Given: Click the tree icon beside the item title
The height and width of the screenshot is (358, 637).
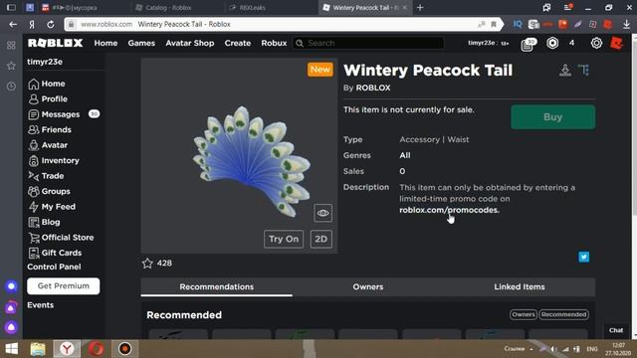Looking at the screenshot, I should click(584, 71).
